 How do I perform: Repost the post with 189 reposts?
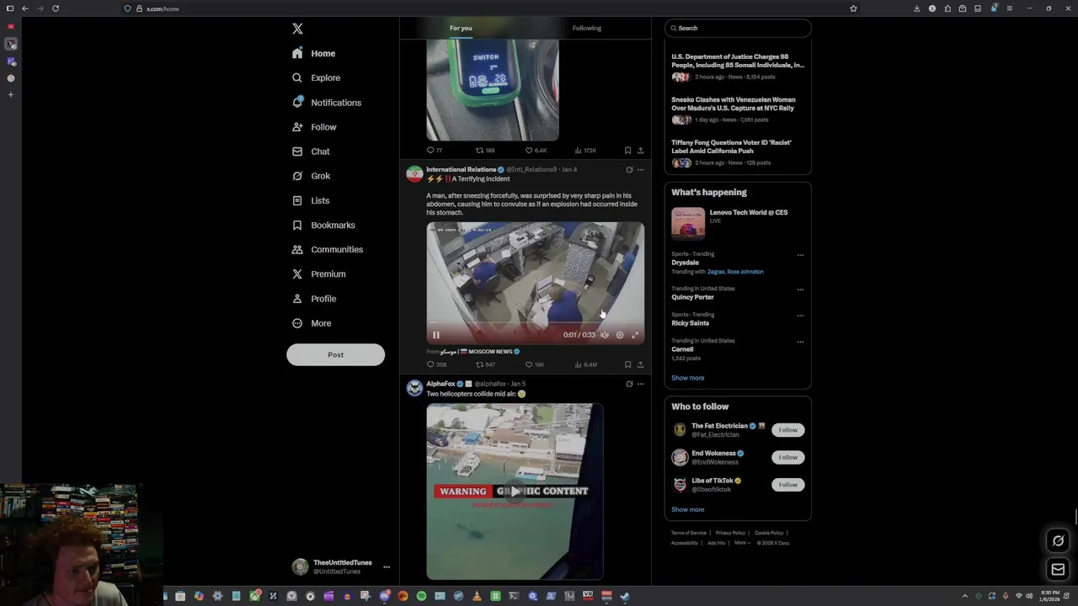pos(485,151)
